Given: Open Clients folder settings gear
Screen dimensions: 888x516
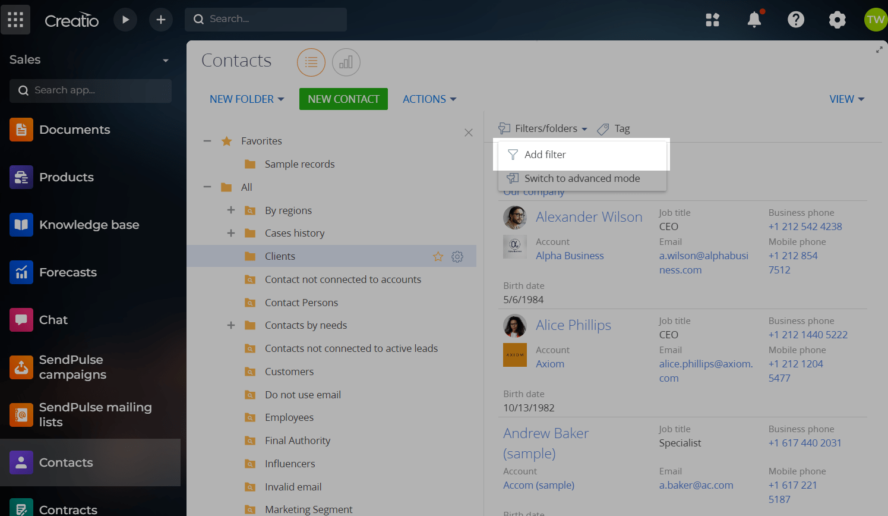Looking at the screenshot, I should pos(457,256).
